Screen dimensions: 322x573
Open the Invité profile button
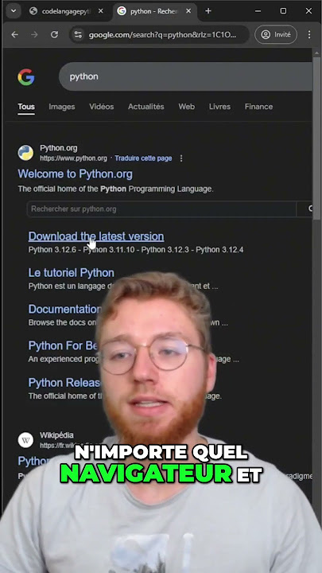click(x=276, y=34)
